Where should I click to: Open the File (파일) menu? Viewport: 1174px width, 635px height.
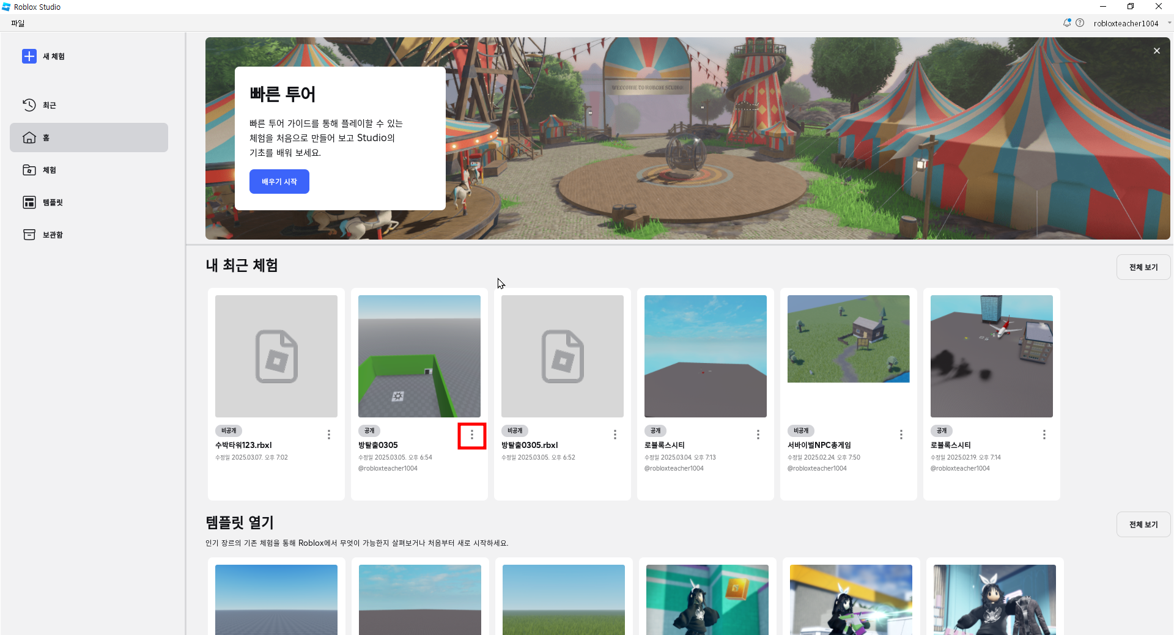coord(18,23)
